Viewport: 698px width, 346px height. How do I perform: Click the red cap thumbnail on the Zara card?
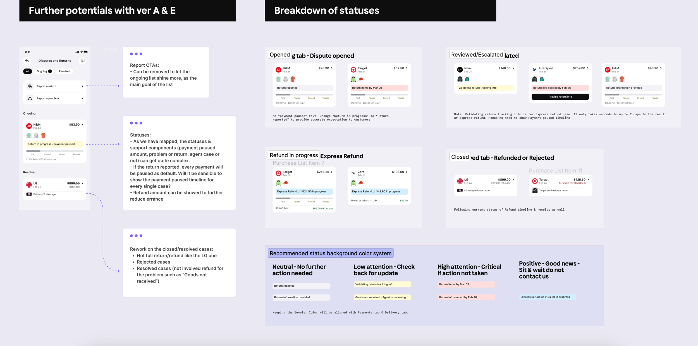point(361,183)
